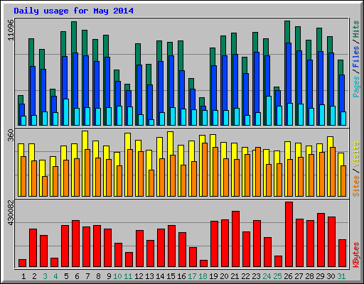Viewport: 364px width, 284px height.
Task: Click the red KBytes bar for day 29
Action: pyautogui.click(x=321, y=240)
